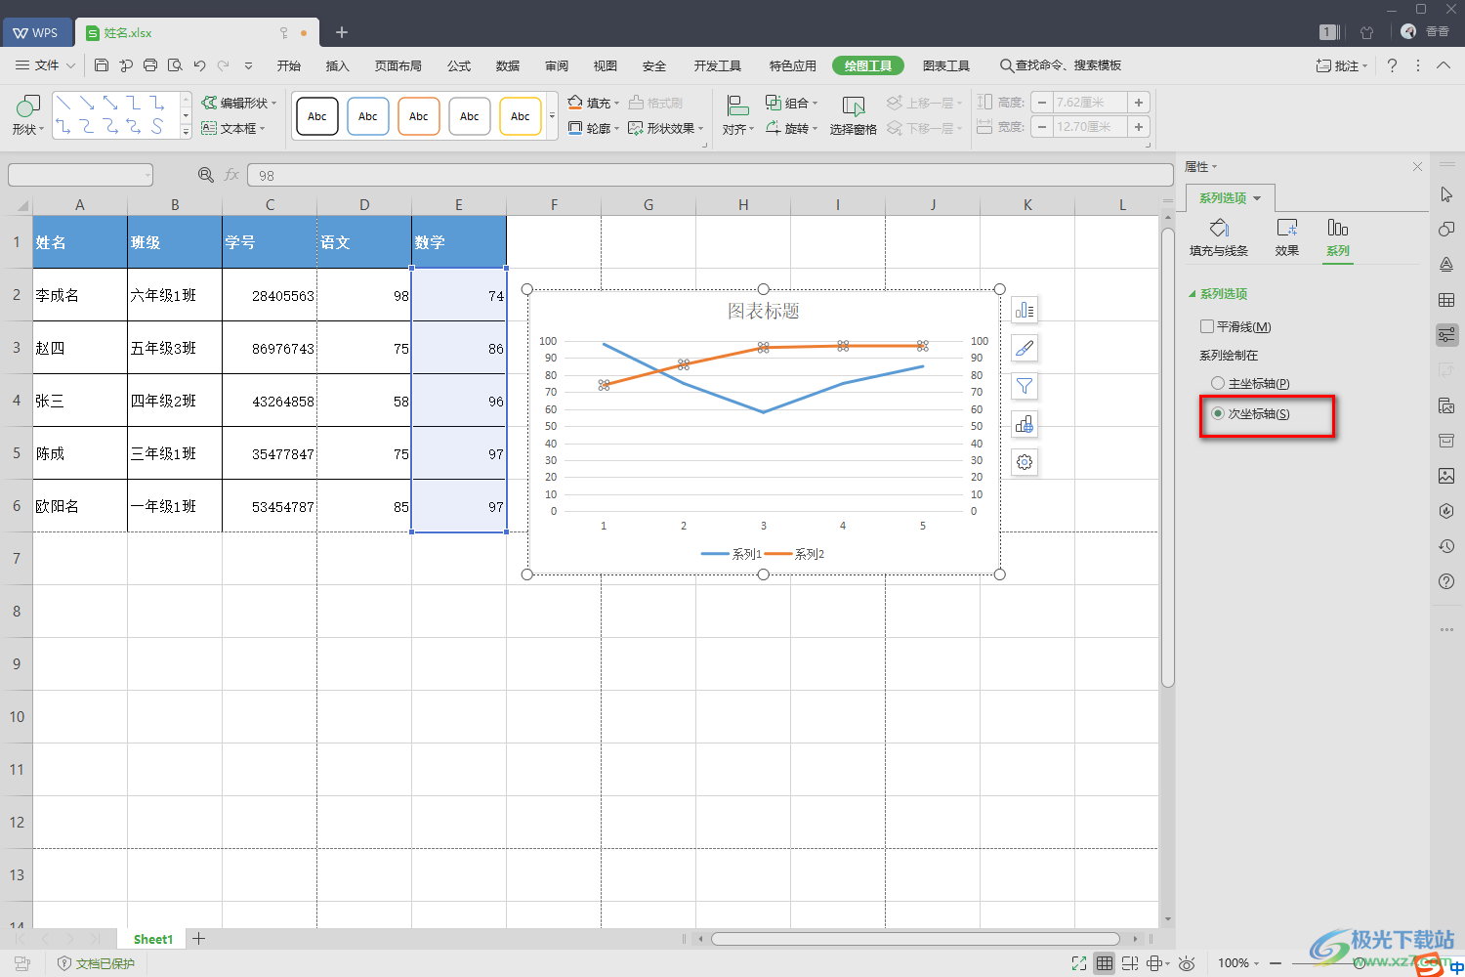1465x977 pixels.
Task: Click the insert function fx icon
Action: pos(231,175)
